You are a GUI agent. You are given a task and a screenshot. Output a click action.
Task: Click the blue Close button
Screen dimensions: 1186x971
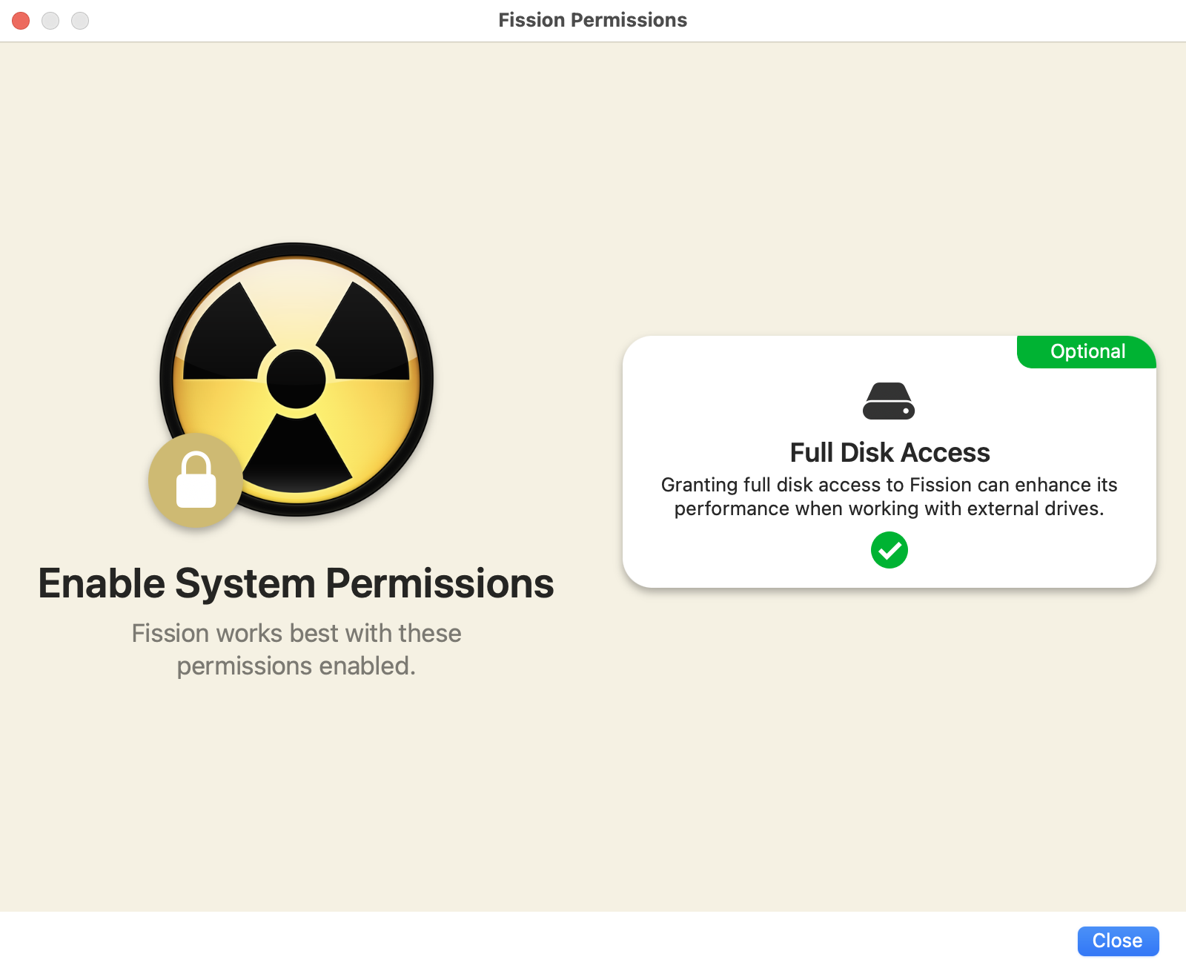(x=1118, y=941)
